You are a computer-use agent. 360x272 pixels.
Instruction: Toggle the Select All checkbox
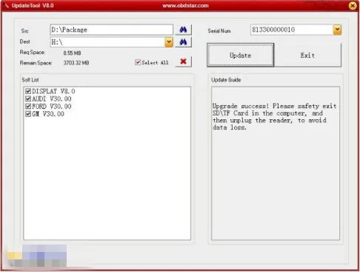point(138,62)
